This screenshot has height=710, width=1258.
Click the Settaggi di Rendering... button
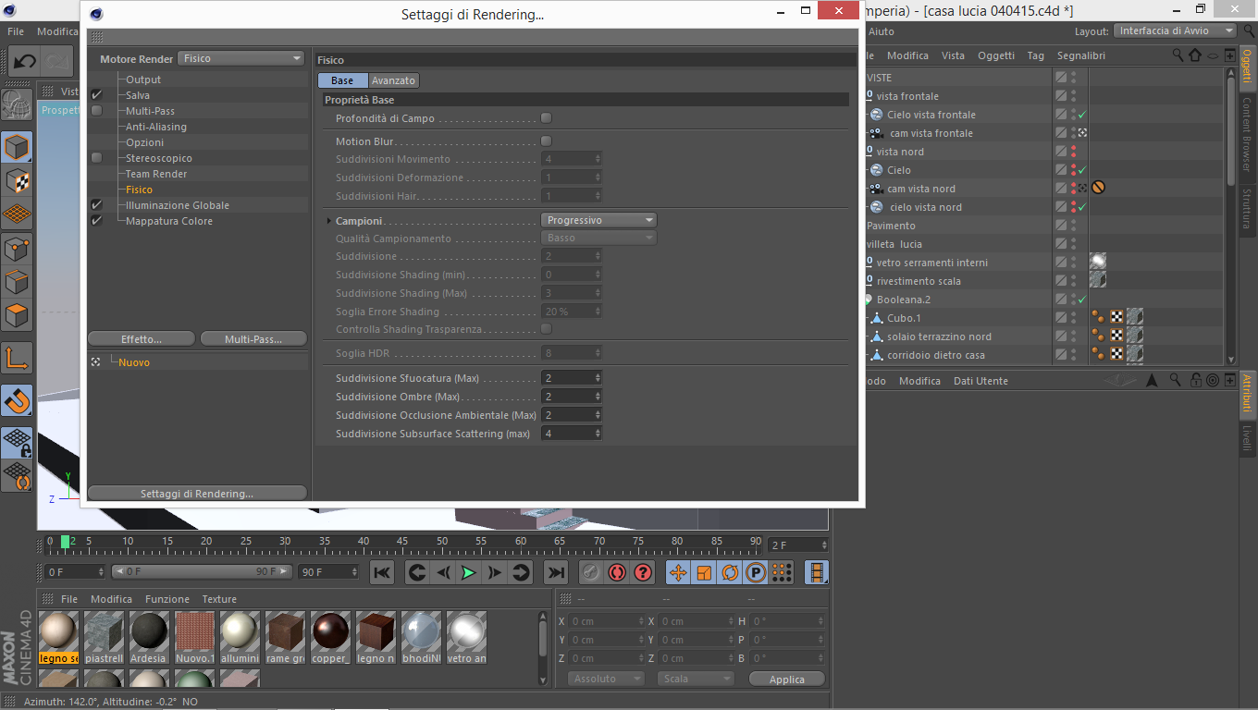197,494
